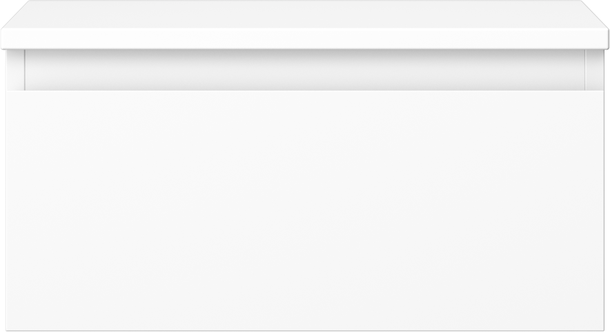Select the whole cabinet image thumbnail

tap(305, 166)
